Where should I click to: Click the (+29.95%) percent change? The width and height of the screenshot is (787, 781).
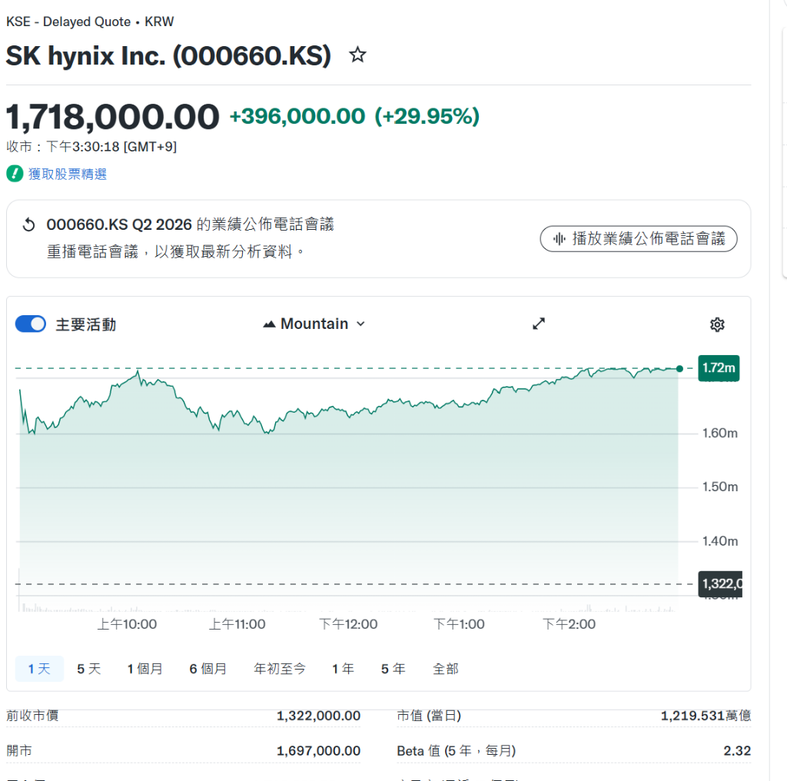tap(427, 116)
